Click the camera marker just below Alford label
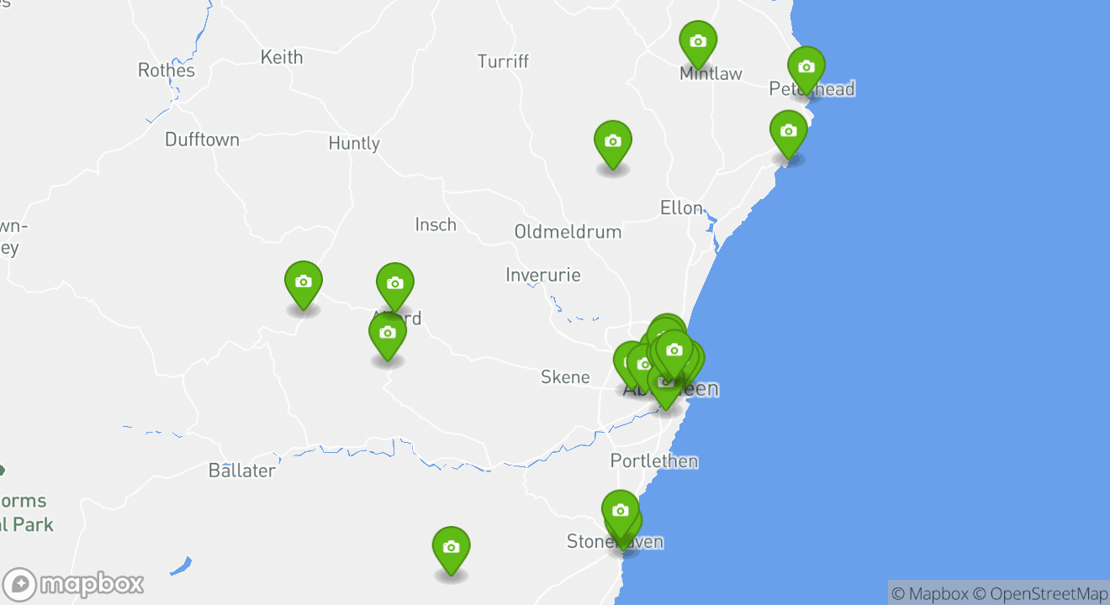Viewport: 1110px width, 605px height. tap(388, 334)
